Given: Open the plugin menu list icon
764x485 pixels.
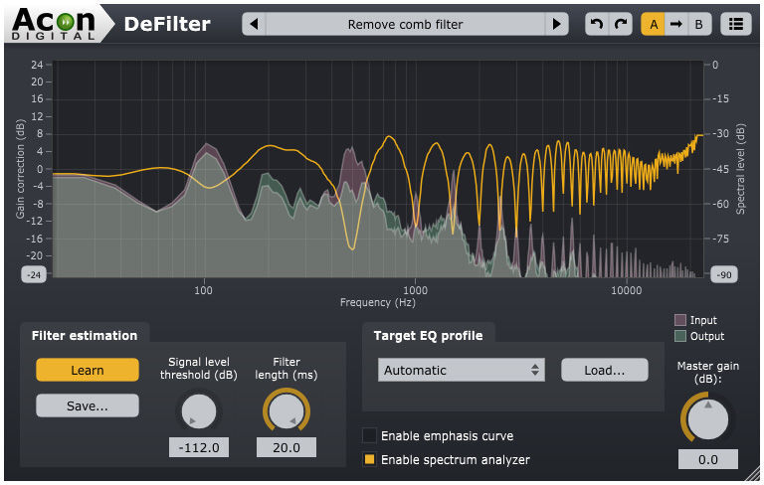Looking at the screenshot, I should [736, 24].
